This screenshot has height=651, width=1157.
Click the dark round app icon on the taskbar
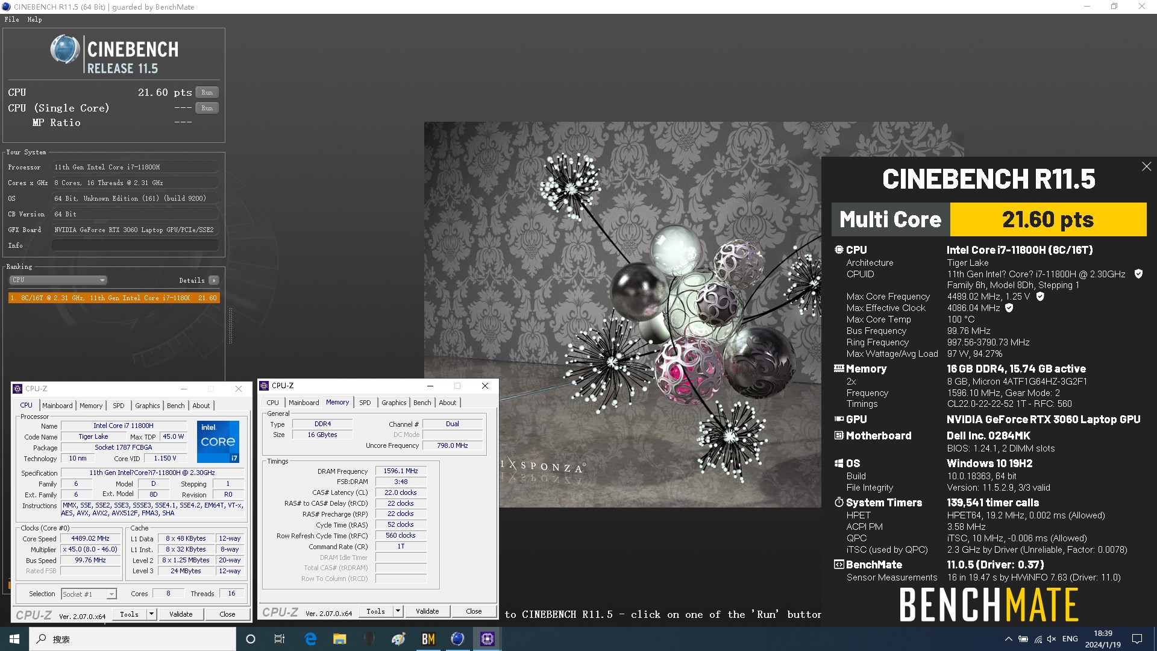(369, 639)
